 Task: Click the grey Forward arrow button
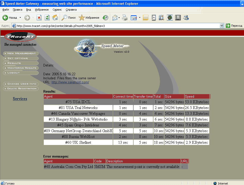coord(27,18)
